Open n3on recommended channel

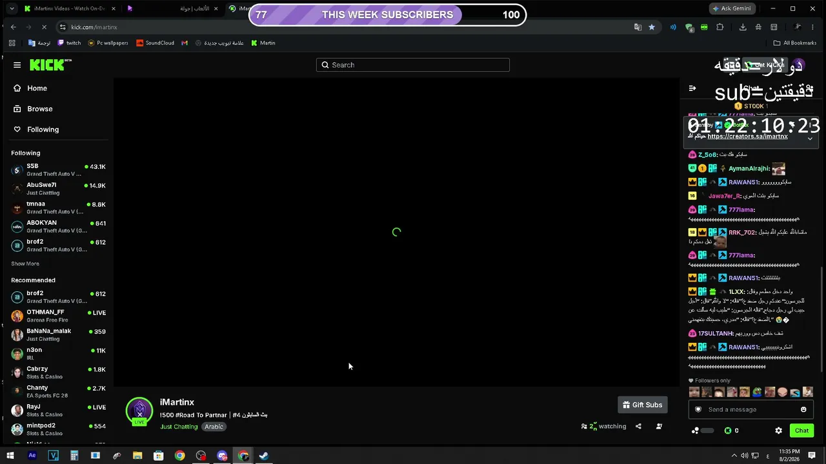click(x=58, y=354)
